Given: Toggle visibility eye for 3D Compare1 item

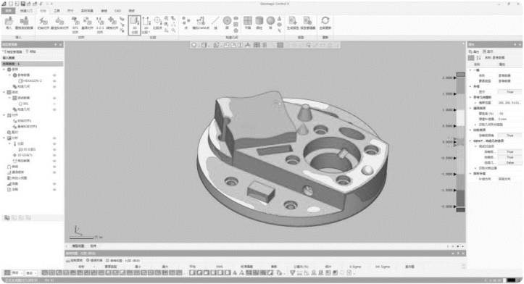Looking at the screenshot, I should coord(54,149).
